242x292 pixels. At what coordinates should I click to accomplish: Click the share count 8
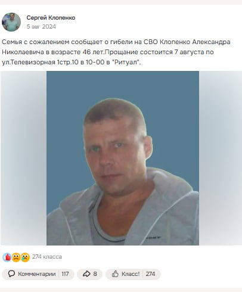[95, 274]
